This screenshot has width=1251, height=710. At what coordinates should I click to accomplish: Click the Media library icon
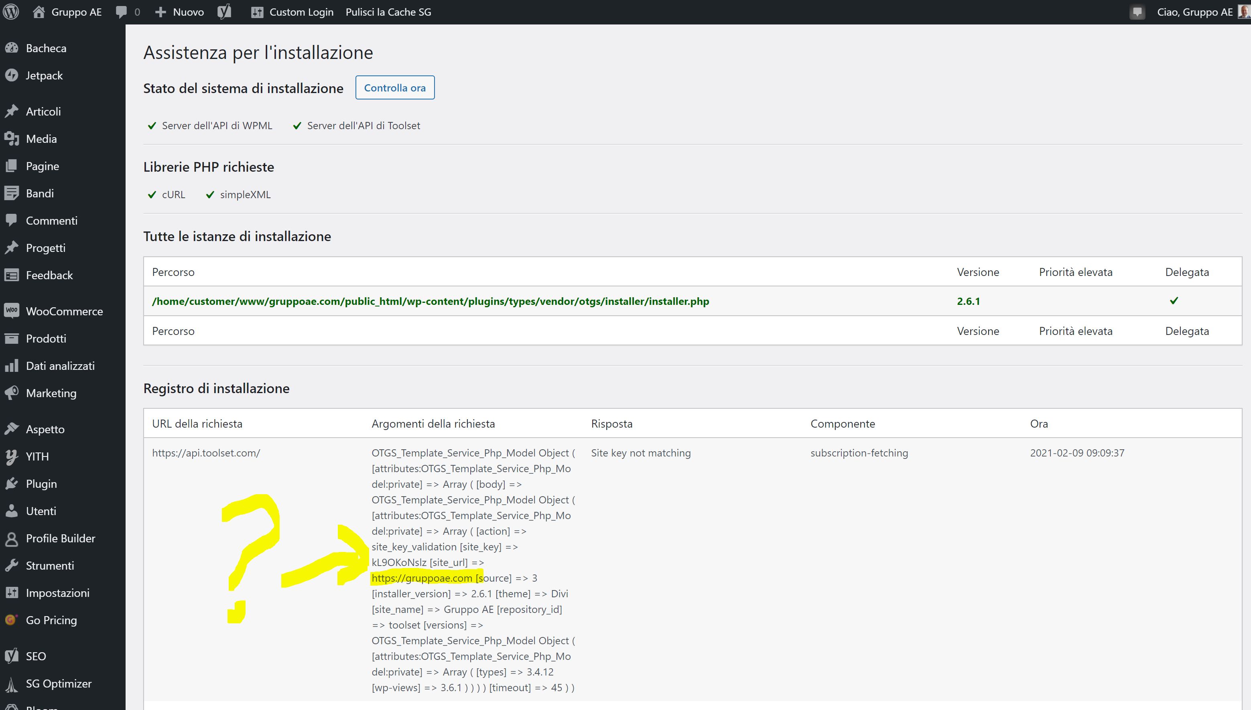[12, 138]
